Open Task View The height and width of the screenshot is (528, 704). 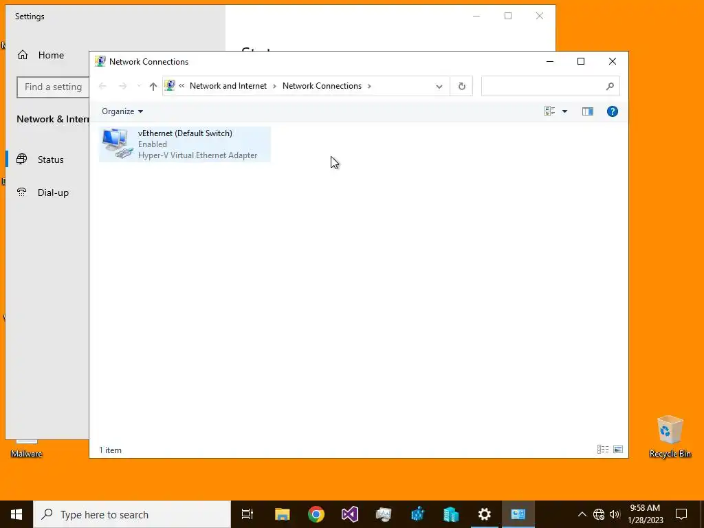[247, 514]
